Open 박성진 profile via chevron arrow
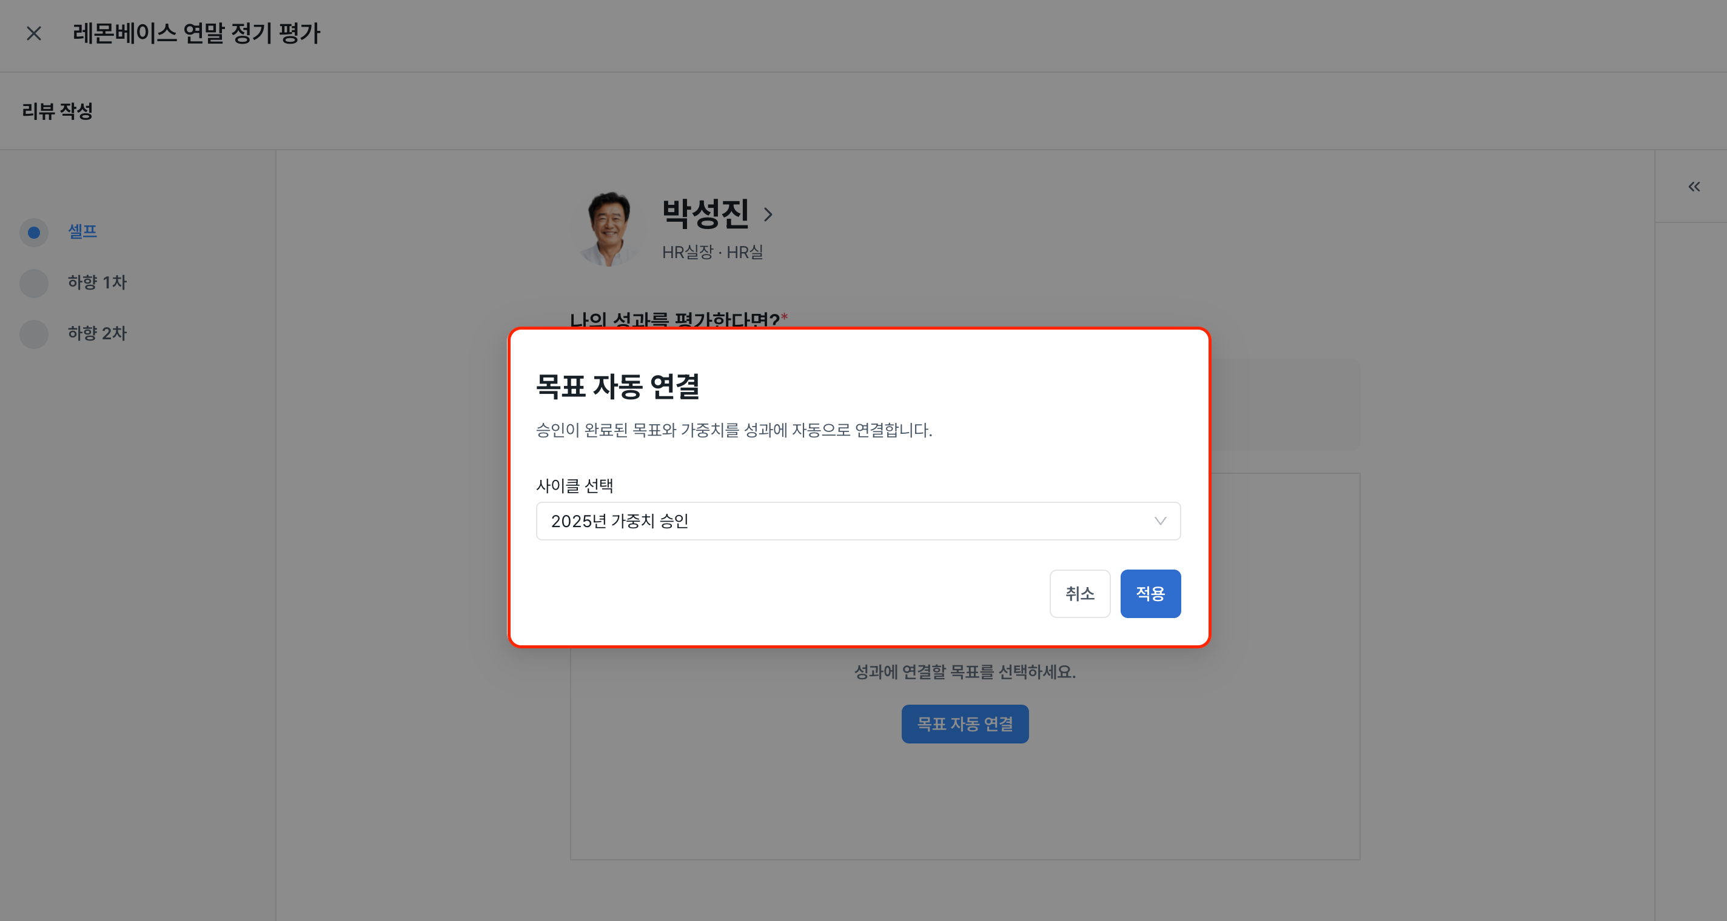This screenshot has height=921, width=1727. 768,214
